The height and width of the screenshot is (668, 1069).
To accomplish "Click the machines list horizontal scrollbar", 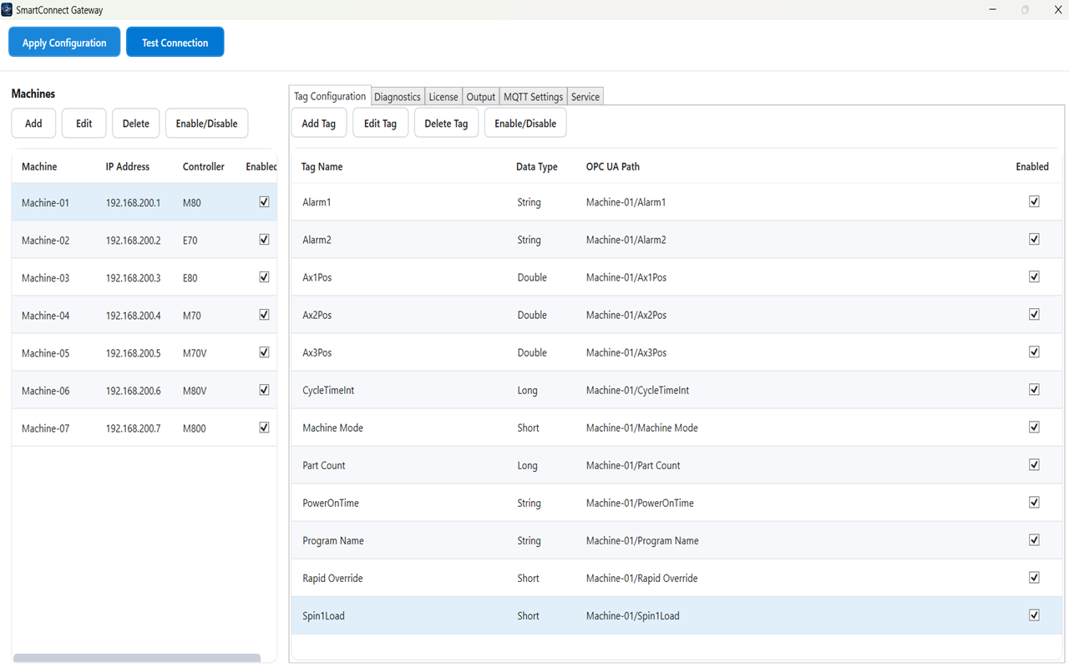I will tap(137, 658).
